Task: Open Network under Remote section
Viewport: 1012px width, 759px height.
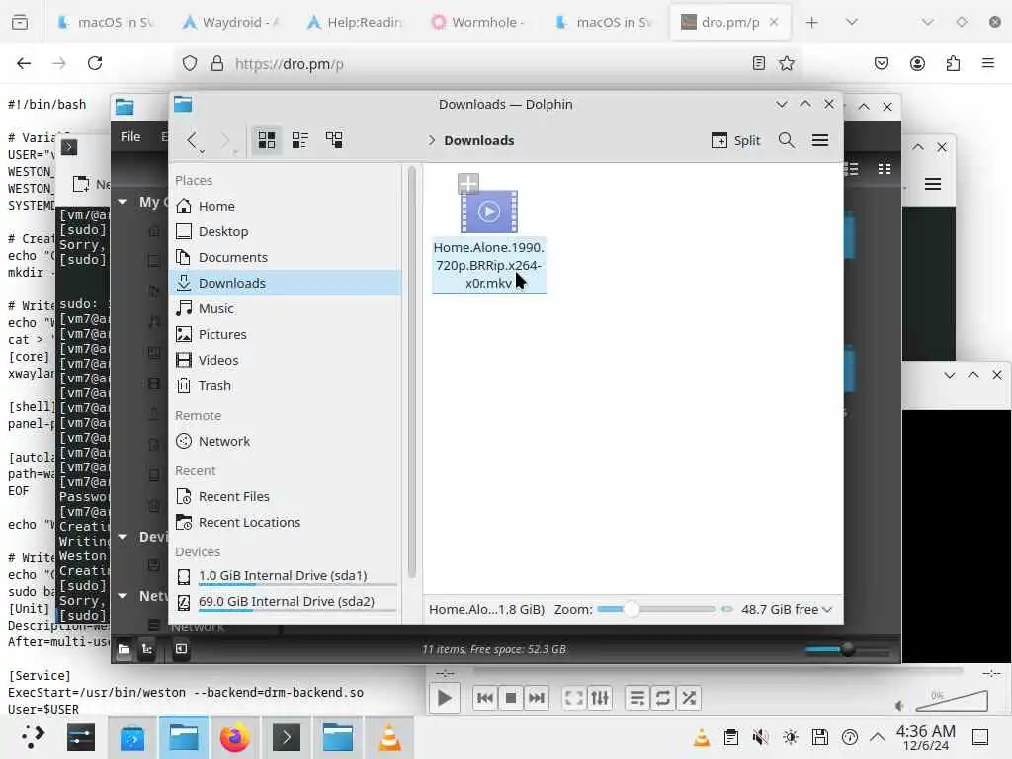Action: (x=288, y=442)
